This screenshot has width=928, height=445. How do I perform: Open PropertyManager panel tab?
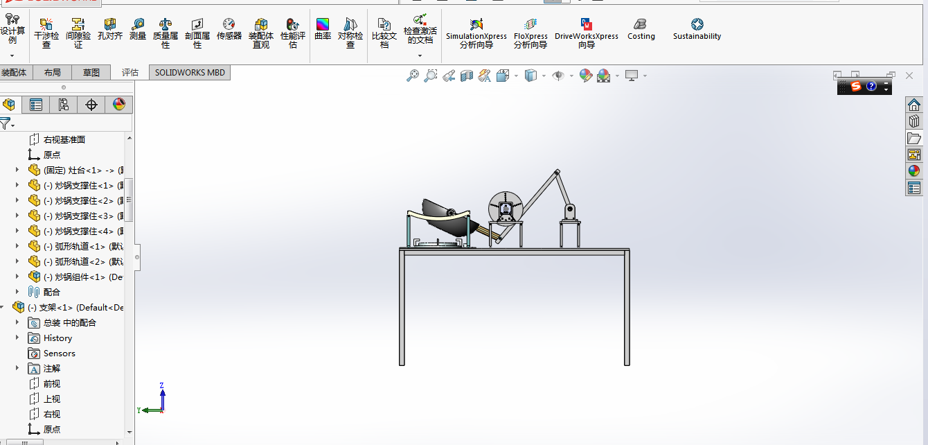point(36,105)
